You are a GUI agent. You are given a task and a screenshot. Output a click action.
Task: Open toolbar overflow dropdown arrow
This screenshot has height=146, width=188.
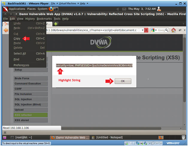[185, 30]
